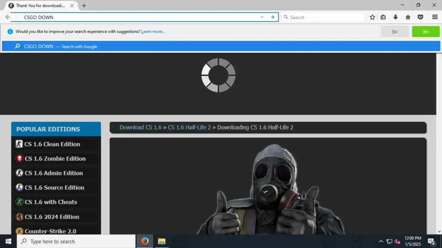Open CS 1.6 Clean Edition link
The image size is (442, 248).
(52, 144)
